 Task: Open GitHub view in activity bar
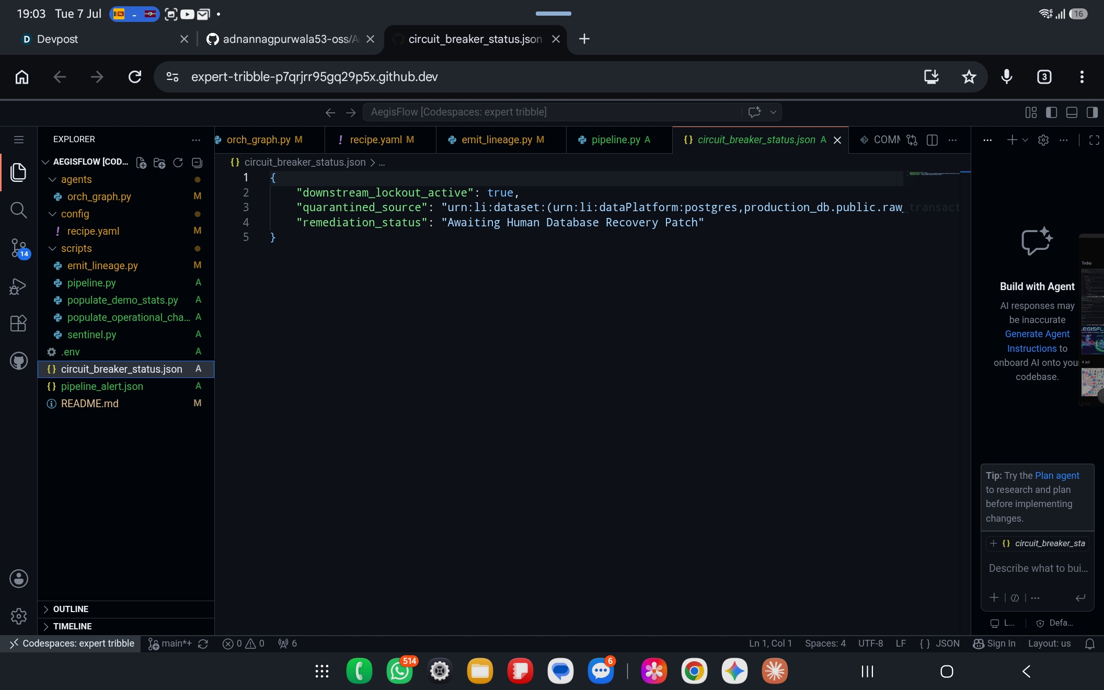coord(19,361)
